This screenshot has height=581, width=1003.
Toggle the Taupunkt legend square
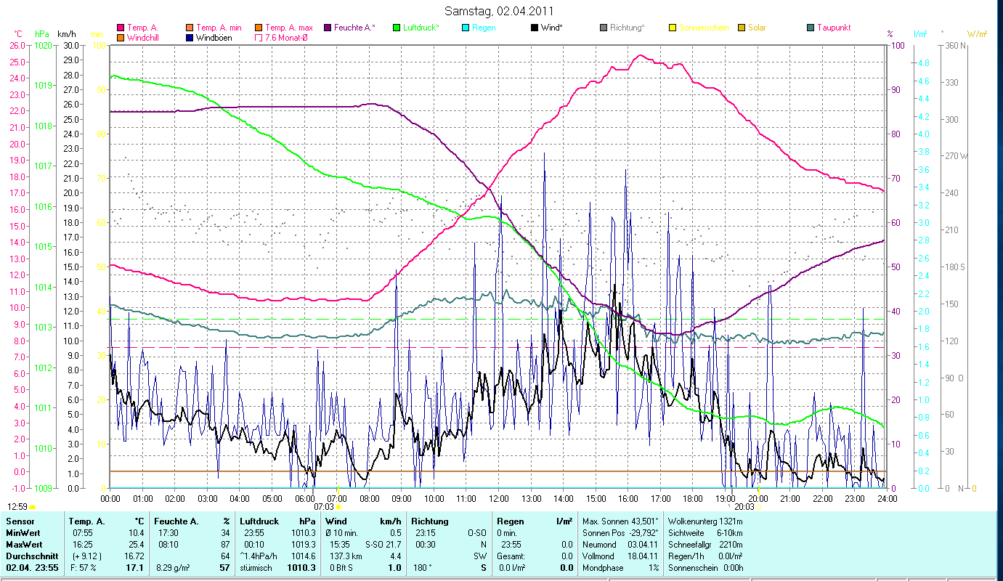coord(811,28)
